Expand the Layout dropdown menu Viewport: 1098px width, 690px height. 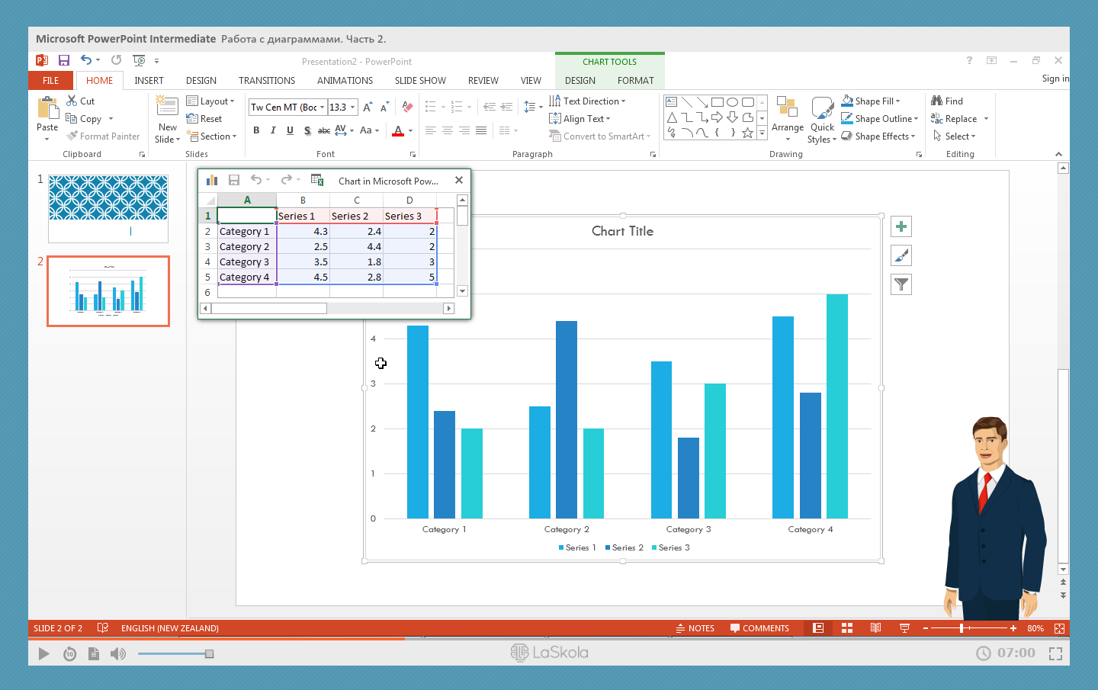click(211, 101)
